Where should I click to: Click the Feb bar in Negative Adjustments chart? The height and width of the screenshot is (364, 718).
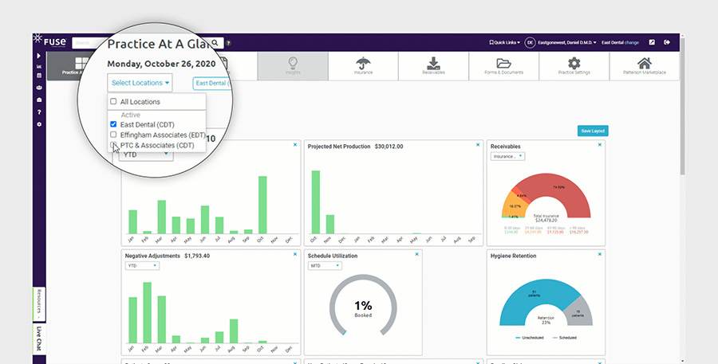147,313
